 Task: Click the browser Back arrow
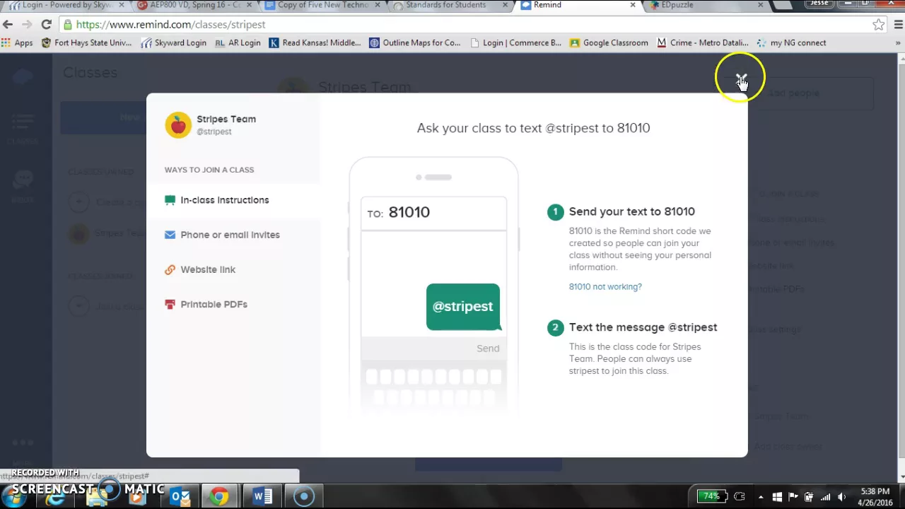[8, 25]
